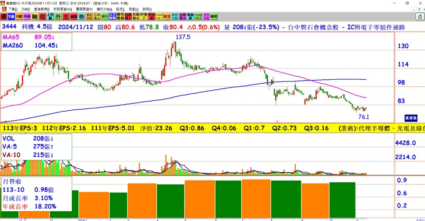Screen dimensions: 425x221
Task: Click the 137.5 peak price label
Action: 183,37
